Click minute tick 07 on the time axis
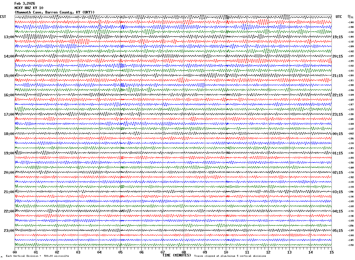The height and width of the screenshot is (260, 355). [163, 252]
